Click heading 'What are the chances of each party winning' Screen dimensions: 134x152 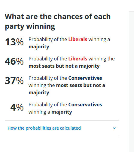tap(58, 21)
